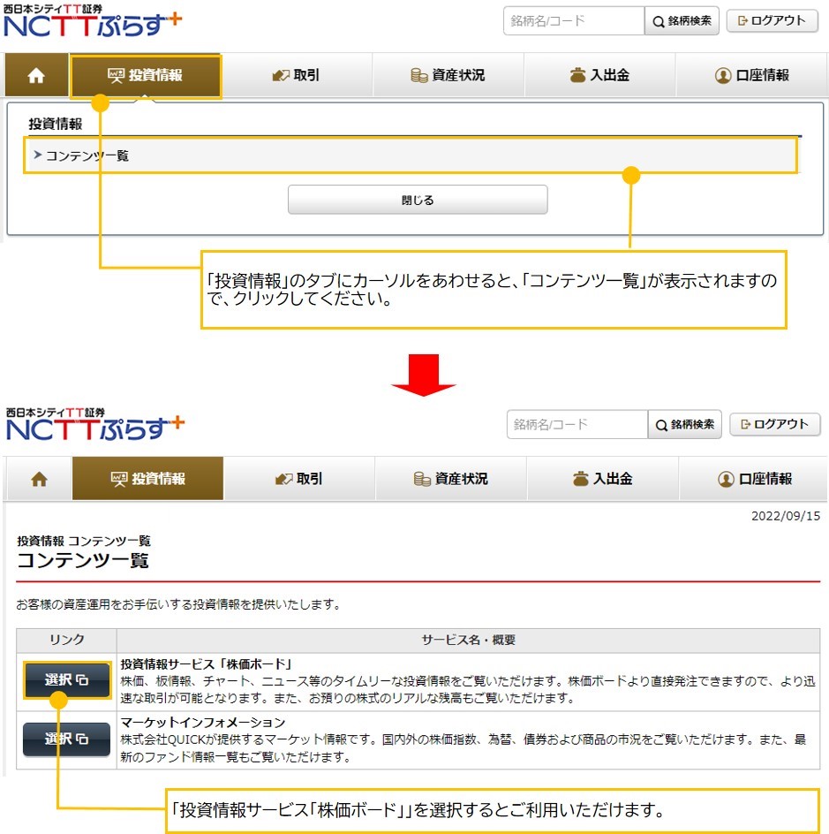Click the home icon tab above the dropdown panel
The image size is (829, 834).
click(36, 76)
